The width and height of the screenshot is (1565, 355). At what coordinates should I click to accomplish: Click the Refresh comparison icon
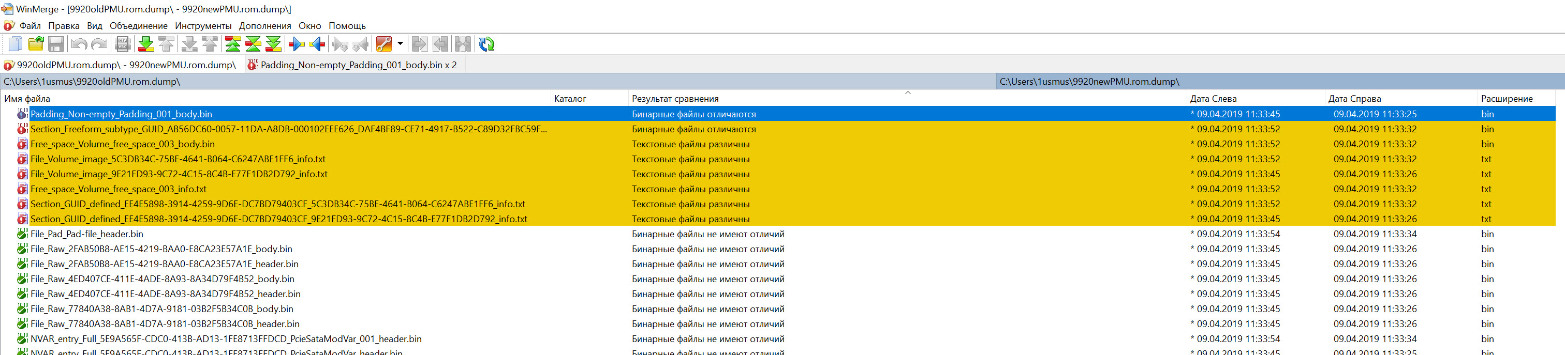pyautogui.click(x=486, y=44)
